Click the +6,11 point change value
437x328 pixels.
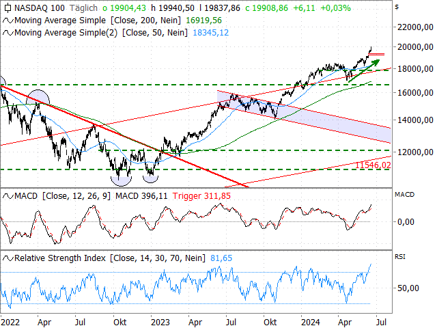(305, 8)
